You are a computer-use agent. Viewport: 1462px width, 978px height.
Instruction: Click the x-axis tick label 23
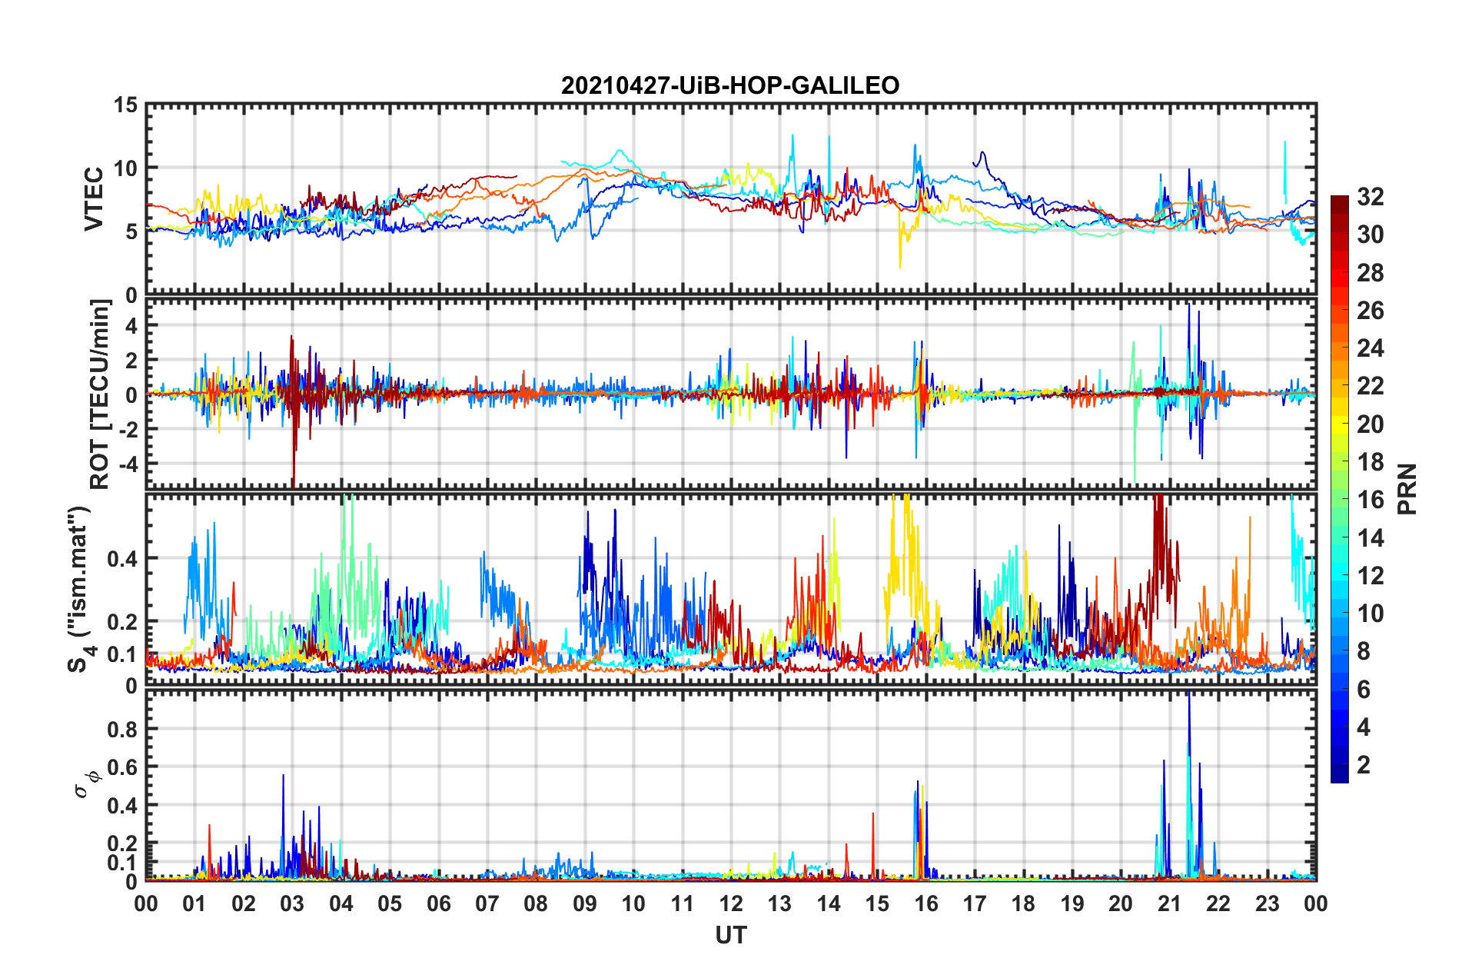click(x=1267, y=903)
